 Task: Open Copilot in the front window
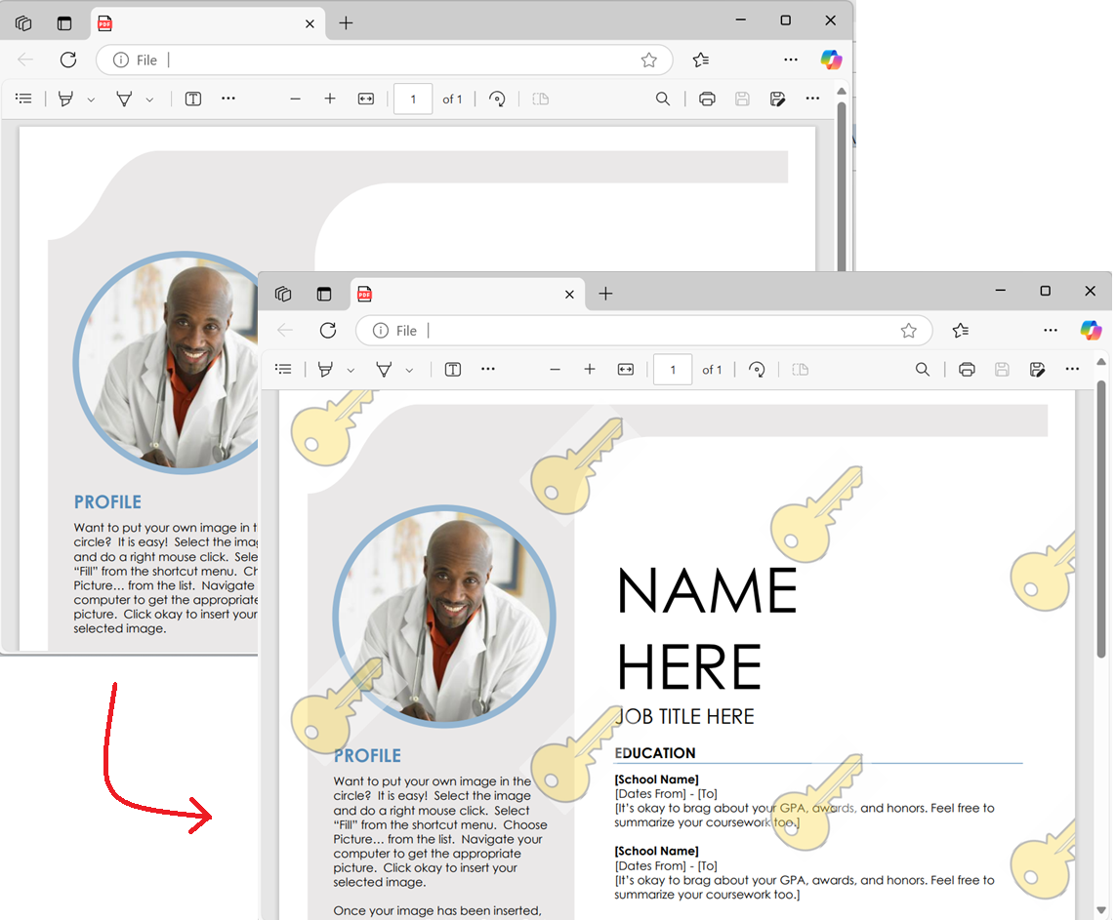click(x=1091, y=331)
